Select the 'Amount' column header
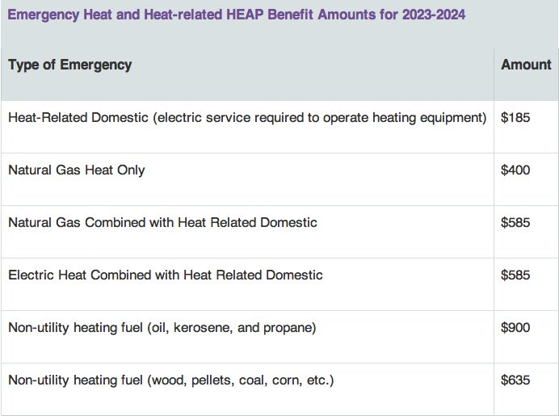The image size is (559, 416). click(526, 65)
